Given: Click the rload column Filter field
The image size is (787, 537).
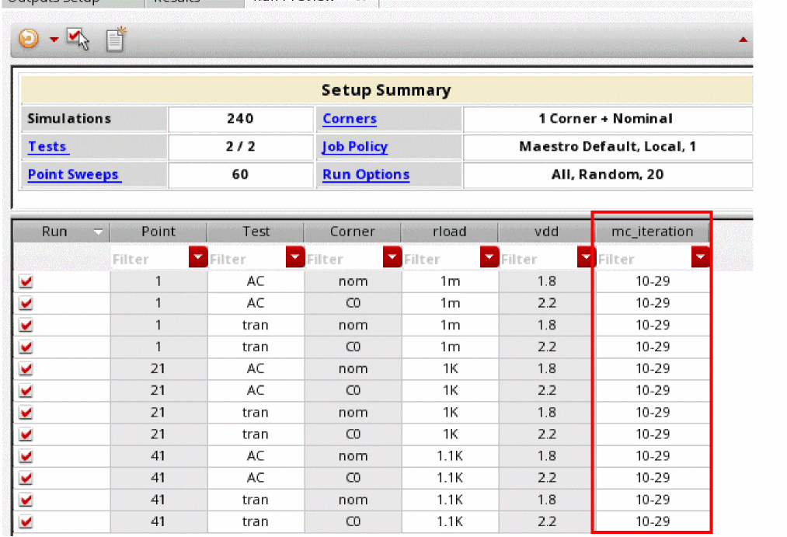Looking at the screenshot, I should tap(442, 259).
